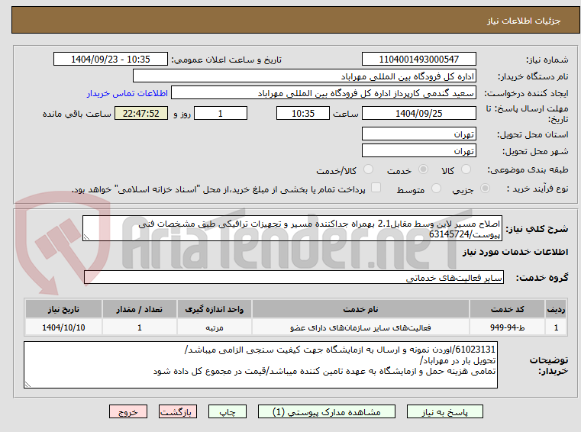The width and height of the screenshot is (581, 432).
Task: Click cell فعالیت‌های سایر سازمان‌های دارای عضو
Action: pyautogui.click(x=360, y=327)
